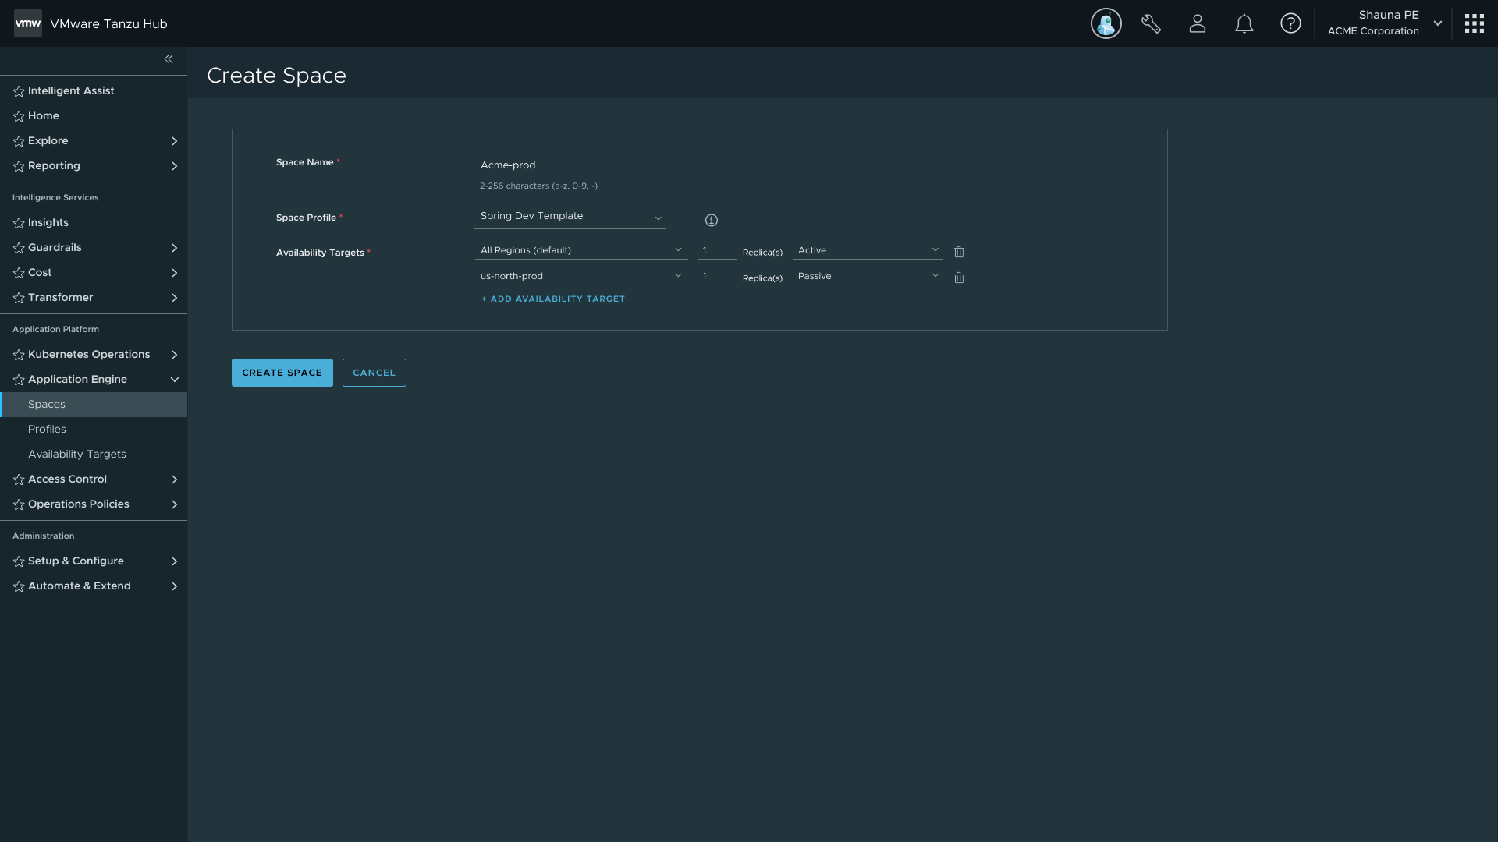Open the Space Profile dropdown
1498x842 pixels.
[570, 217]
